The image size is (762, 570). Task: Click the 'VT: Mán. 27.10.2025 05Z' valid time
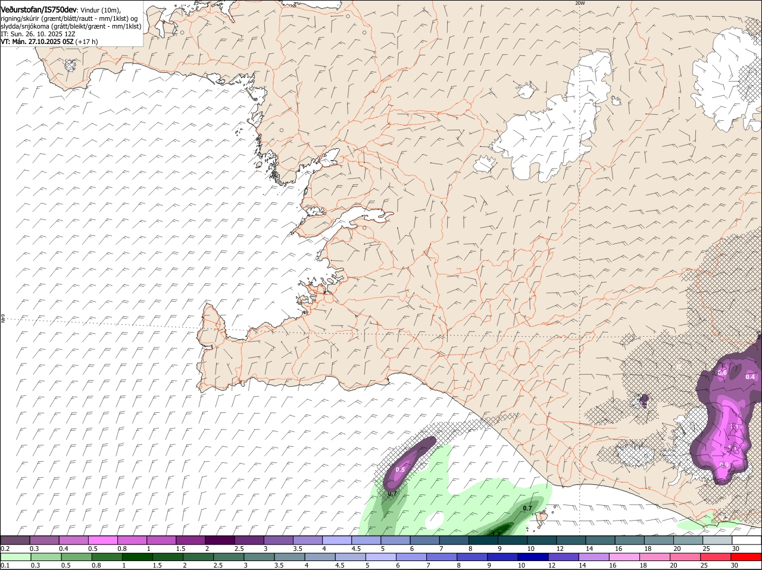(37, 42)
